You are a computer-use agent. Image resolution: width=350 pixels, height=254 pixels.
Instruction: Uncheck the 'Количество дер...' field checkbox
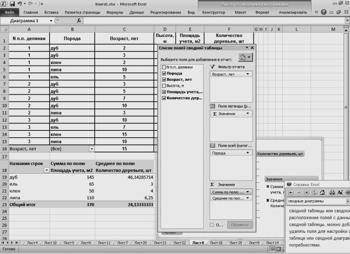tap(164, 98)
